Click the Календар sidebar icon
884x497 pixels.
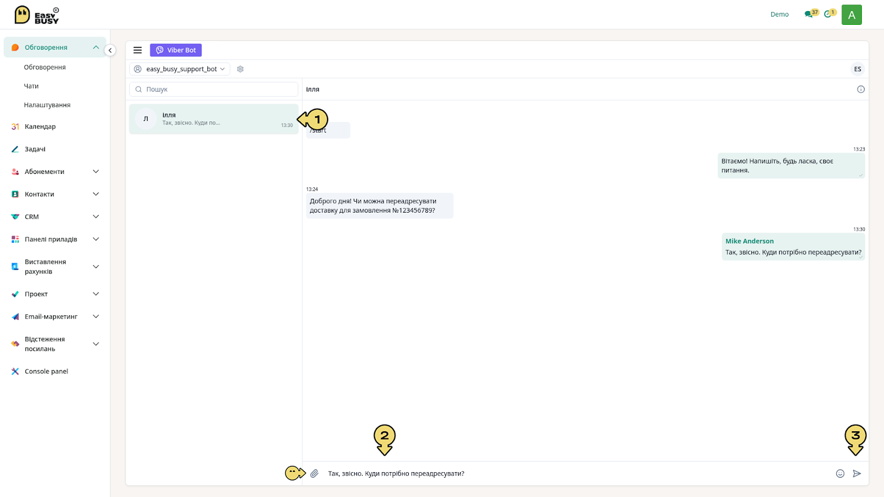click(x=15, y=126)
